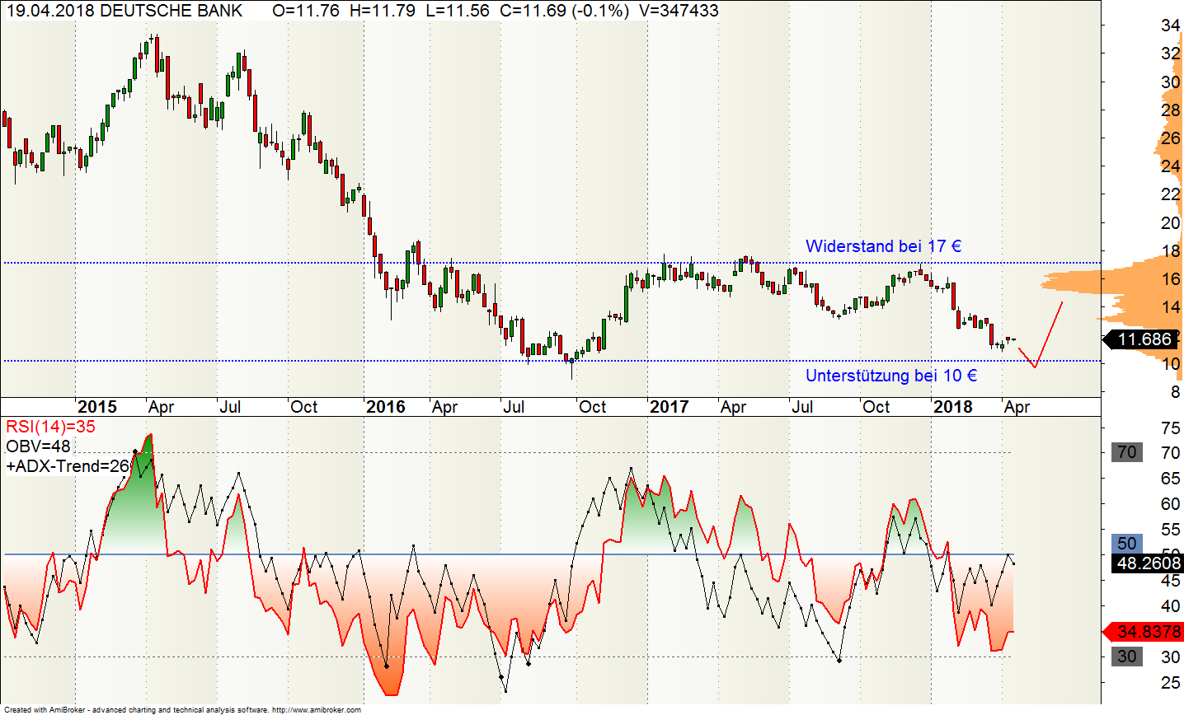Click the '40' RSI axis value
Viewport: 1184px width, 715px height.
1170,606
